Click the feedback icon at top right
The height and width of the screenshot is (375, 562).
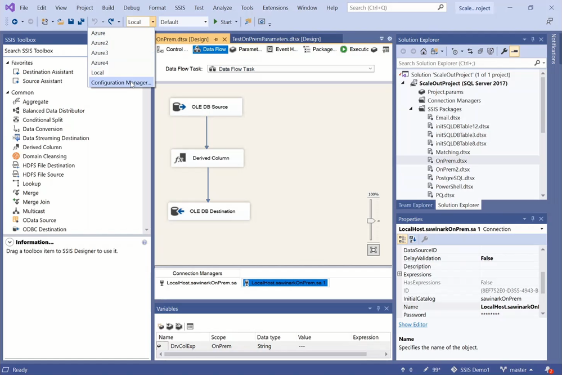point(550,21)
